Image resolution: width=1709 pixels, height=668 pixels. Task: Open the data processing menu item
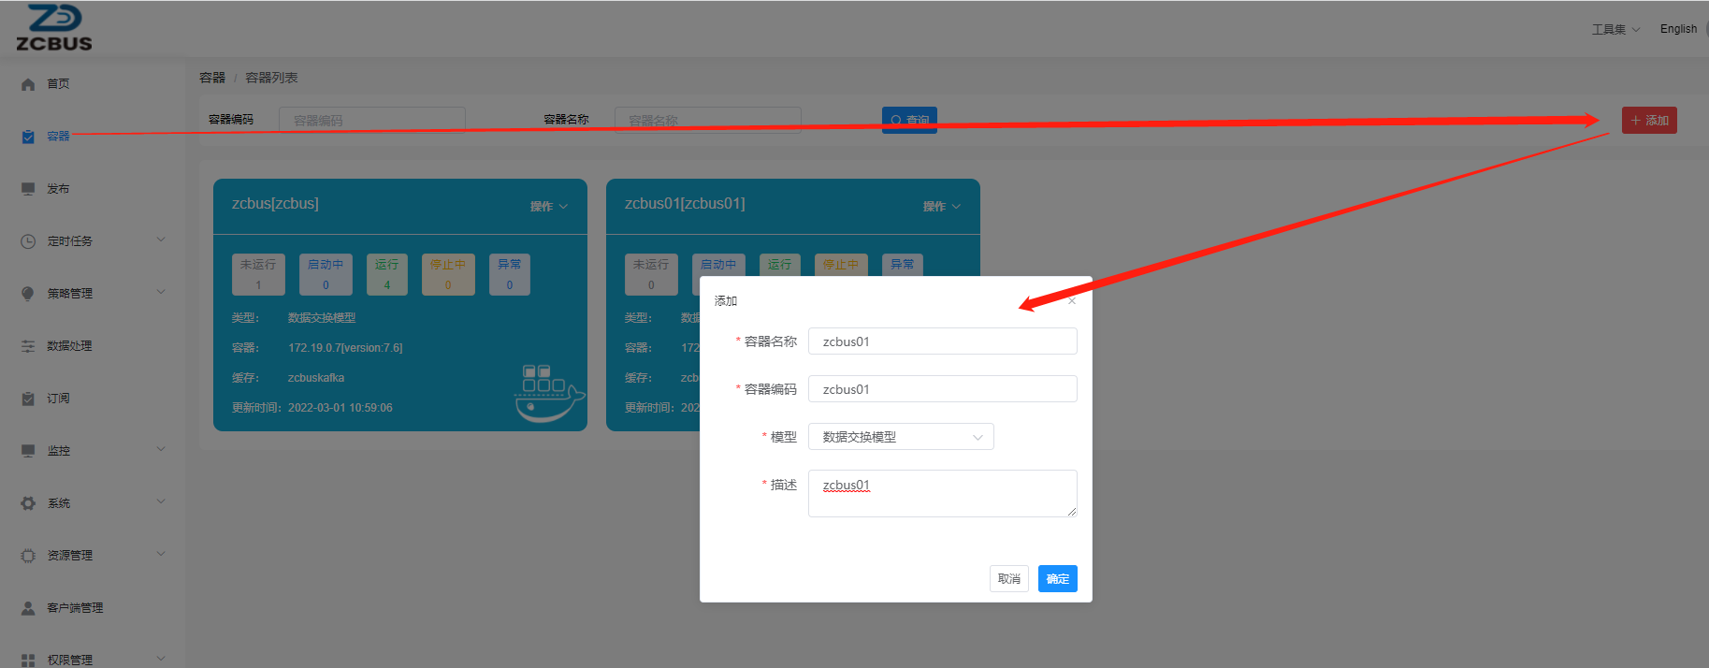point(70,346)
